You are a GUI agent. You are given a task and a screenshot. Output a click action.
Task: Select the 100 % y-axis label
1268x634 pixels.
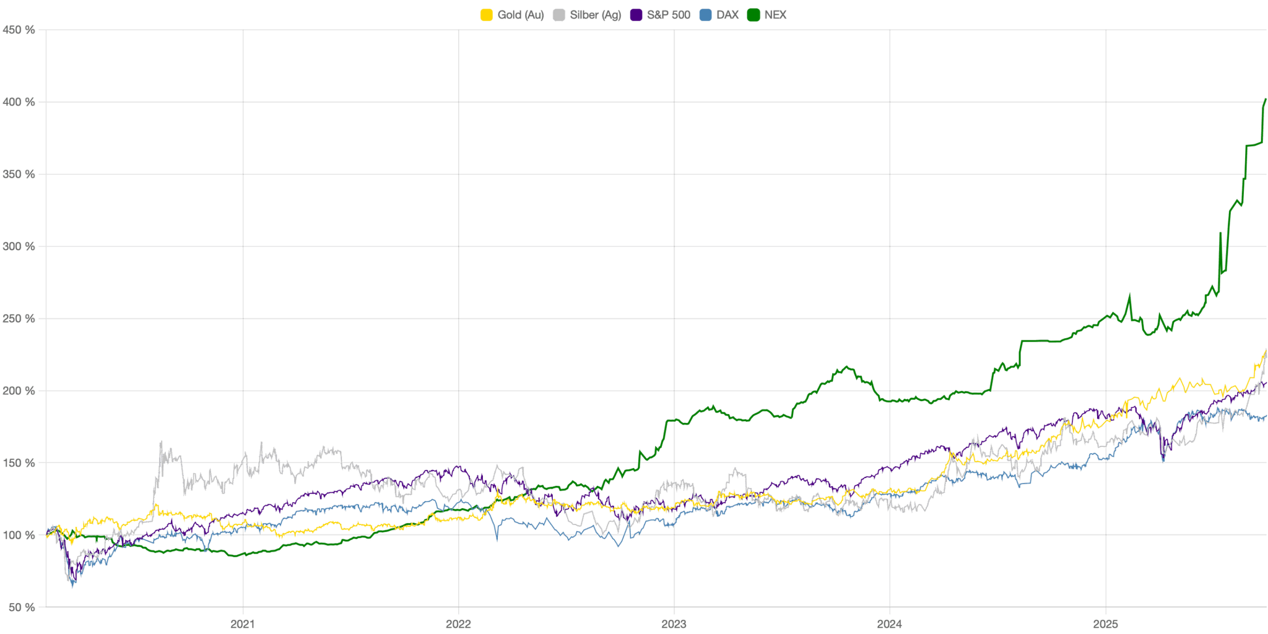19,535
